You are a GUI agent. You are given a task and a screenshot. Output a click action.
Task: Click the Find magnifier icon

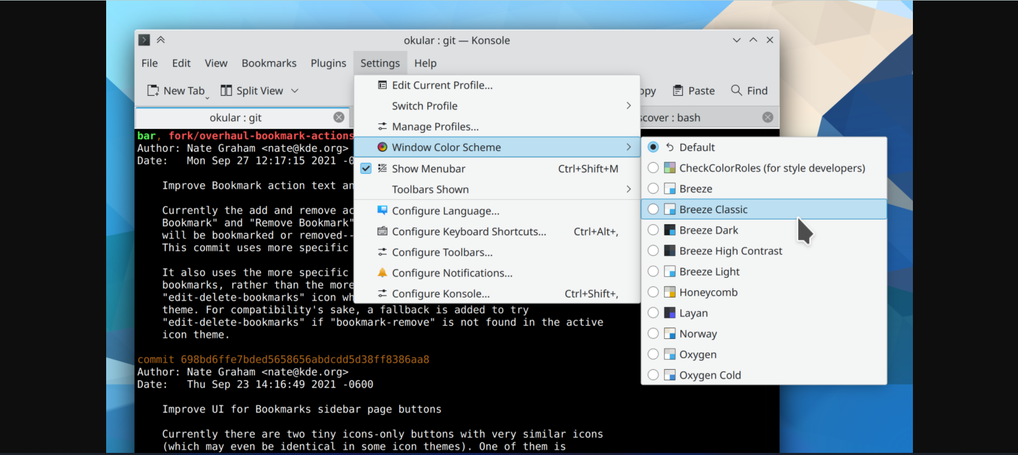pos(736,90)
